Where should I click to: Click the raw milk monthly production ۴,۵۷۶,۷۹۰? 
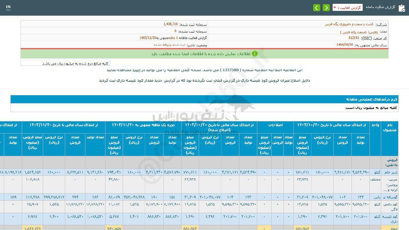click(x=173, y=172)
